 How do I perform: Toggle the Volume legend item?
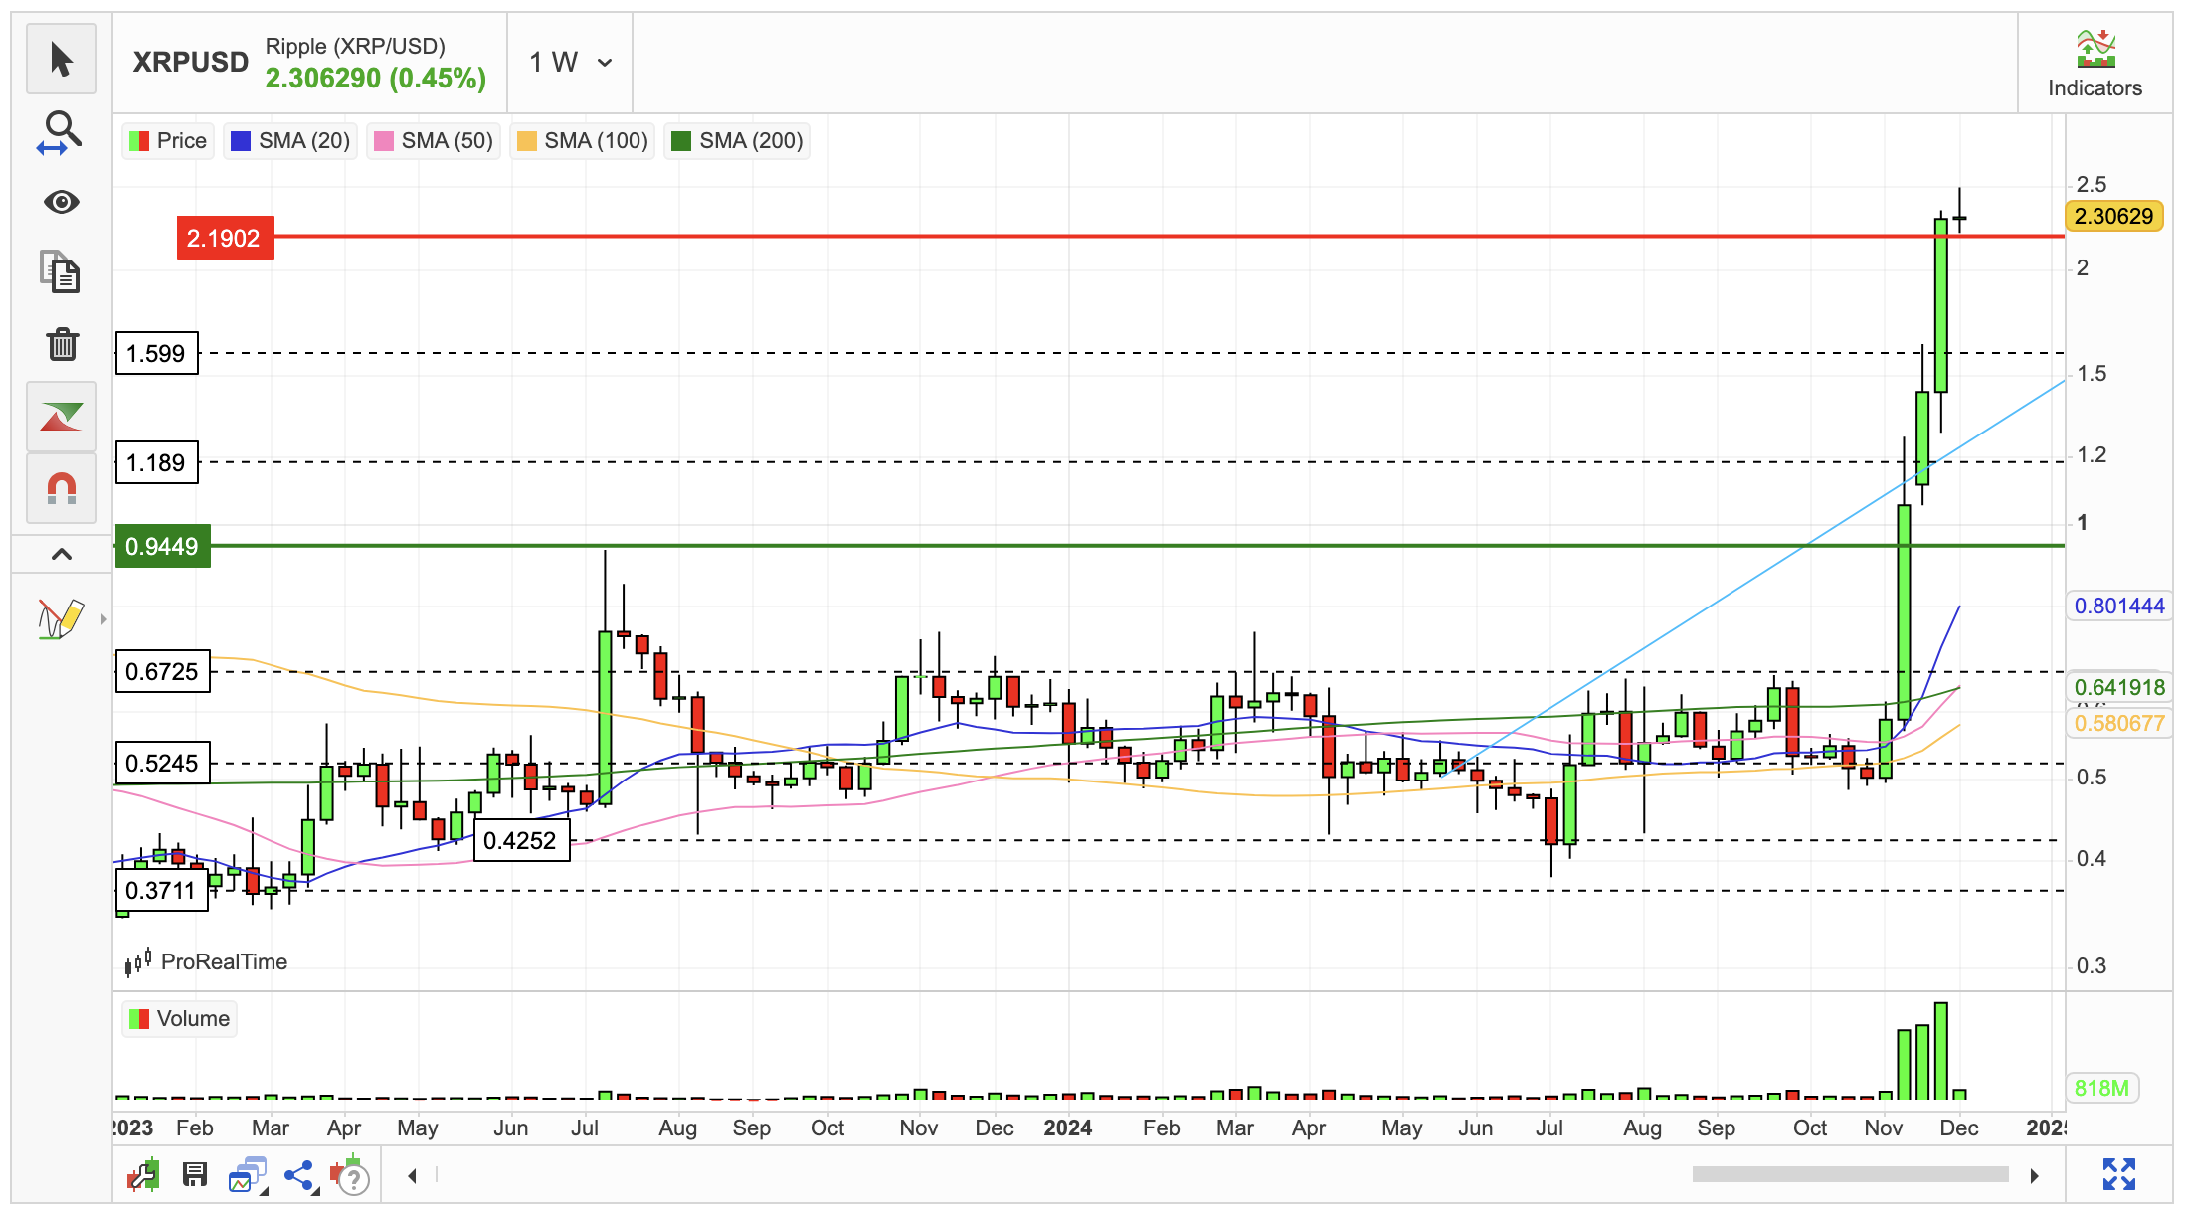pos(180,1019)
